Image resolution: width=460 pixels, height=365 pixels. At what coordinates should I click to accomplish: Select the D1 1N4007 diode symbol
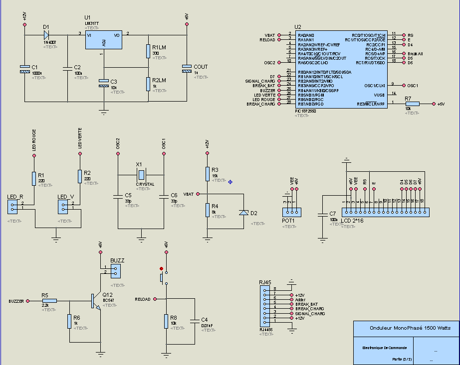46,35
